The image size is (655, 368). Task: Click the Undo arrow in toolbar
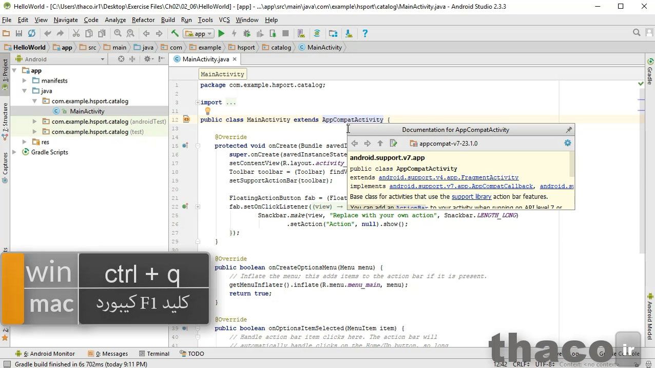pos(48,33)
